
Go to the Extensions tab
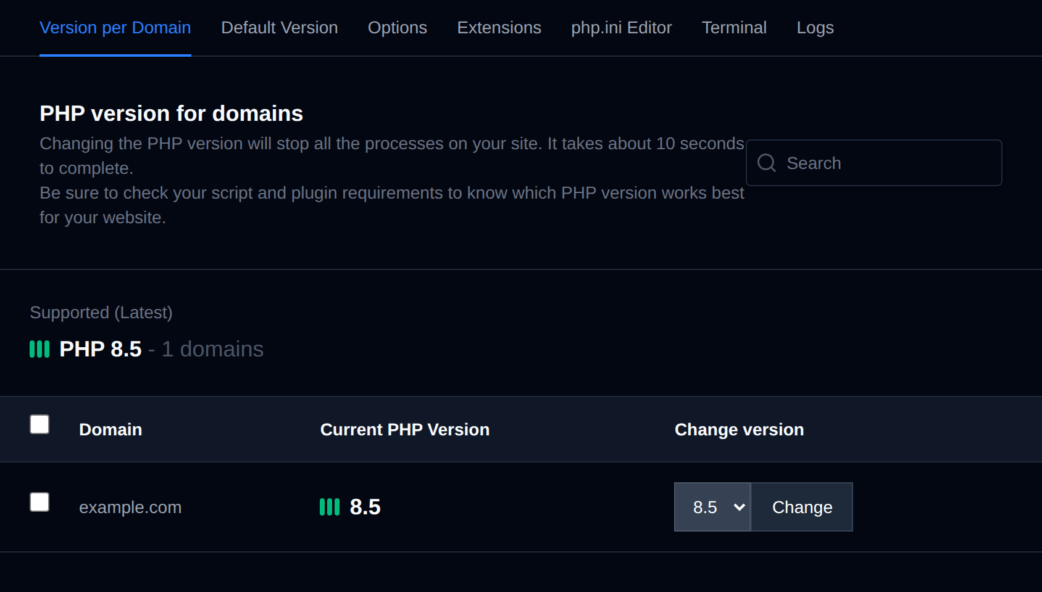pyautogui.click(x=499, y=28)
